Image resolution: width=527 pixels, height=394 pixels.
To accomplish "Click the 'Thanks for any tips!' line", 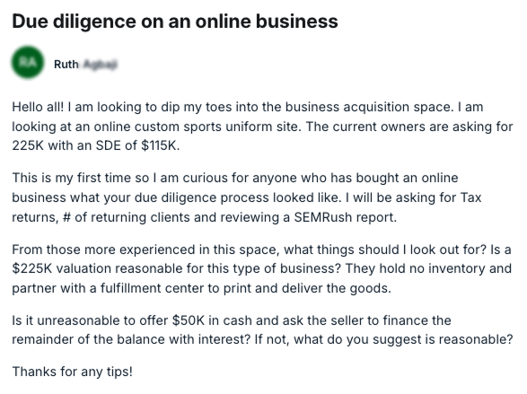I will pyautogui.click(x=72, y=372).
